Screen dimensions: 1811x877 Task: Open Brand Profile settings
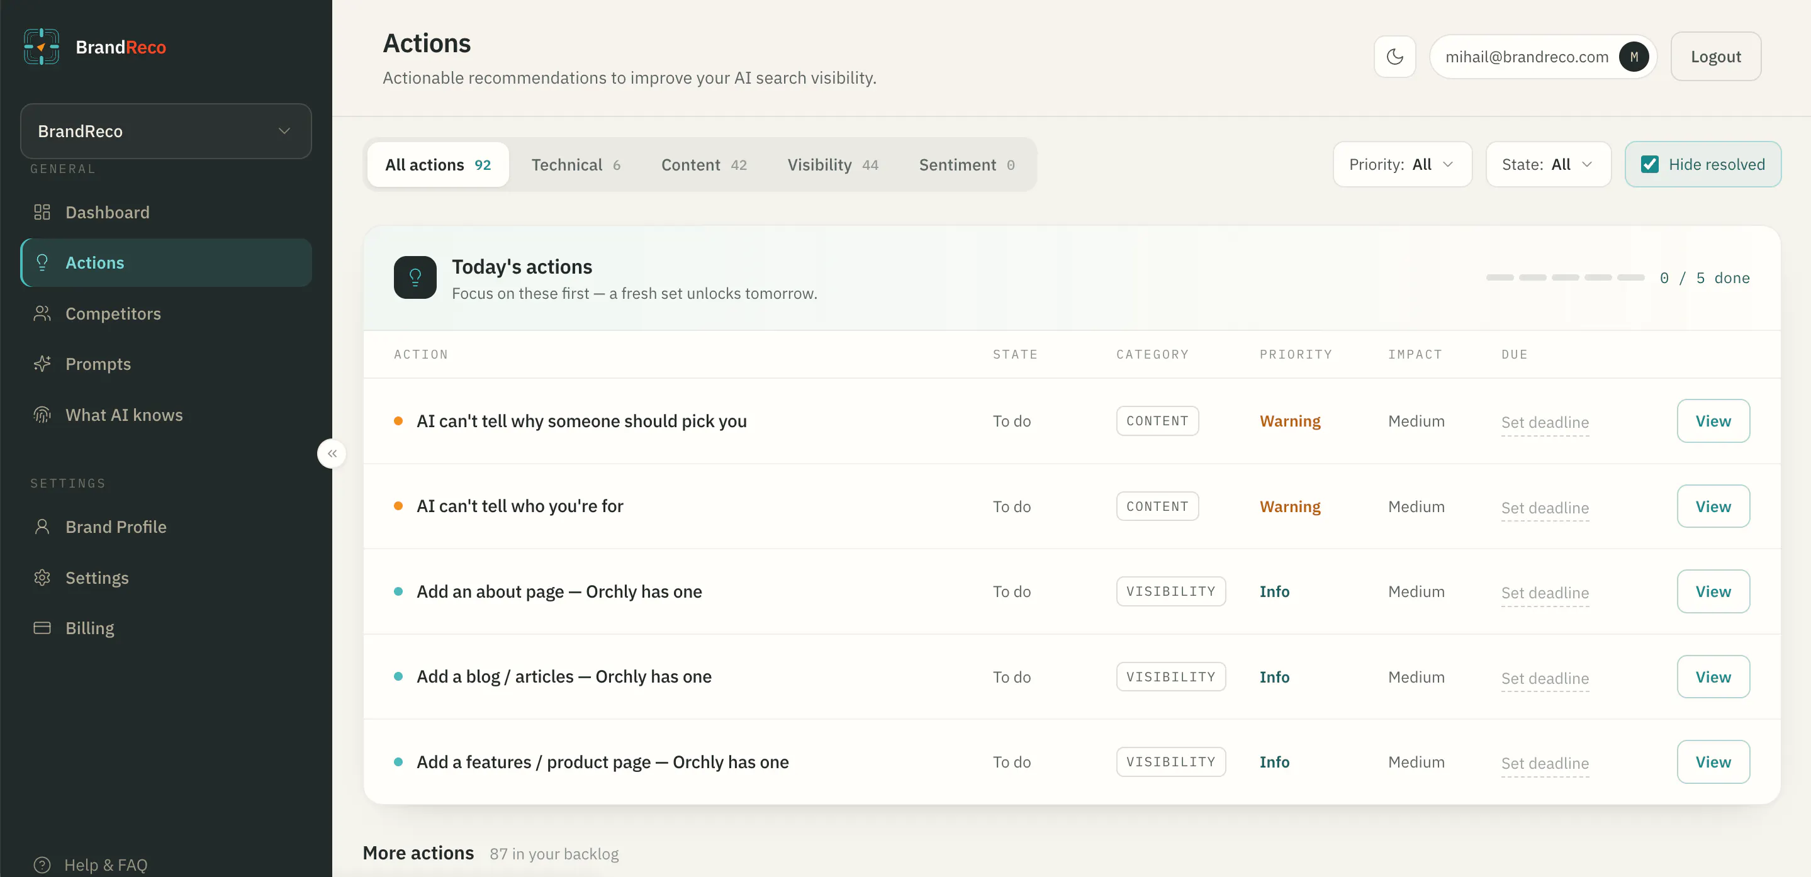(166, 527)
